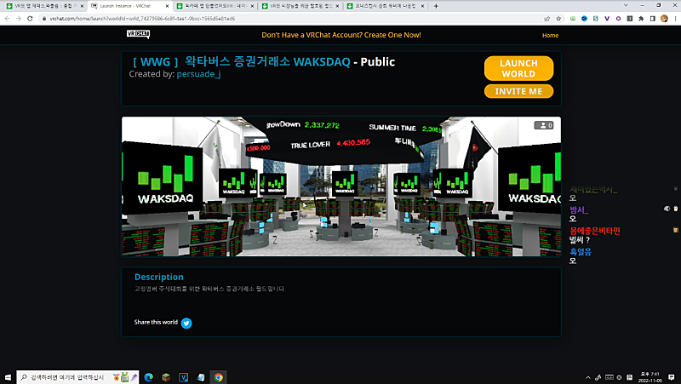The width and height of the screenshot is (681, 384).
Task: Click the INVITE ME button
Action: [x=518, y=91]
